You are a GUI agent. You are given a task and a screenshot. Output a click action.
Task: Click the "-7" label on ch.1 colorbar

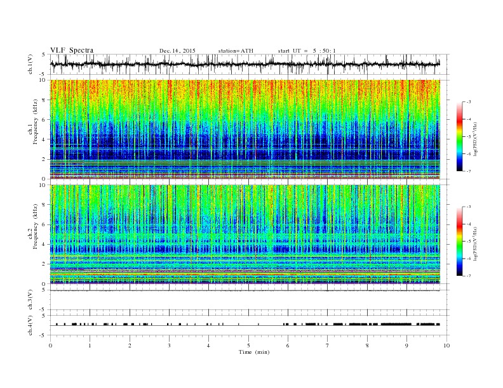click(x=469, y=171)
